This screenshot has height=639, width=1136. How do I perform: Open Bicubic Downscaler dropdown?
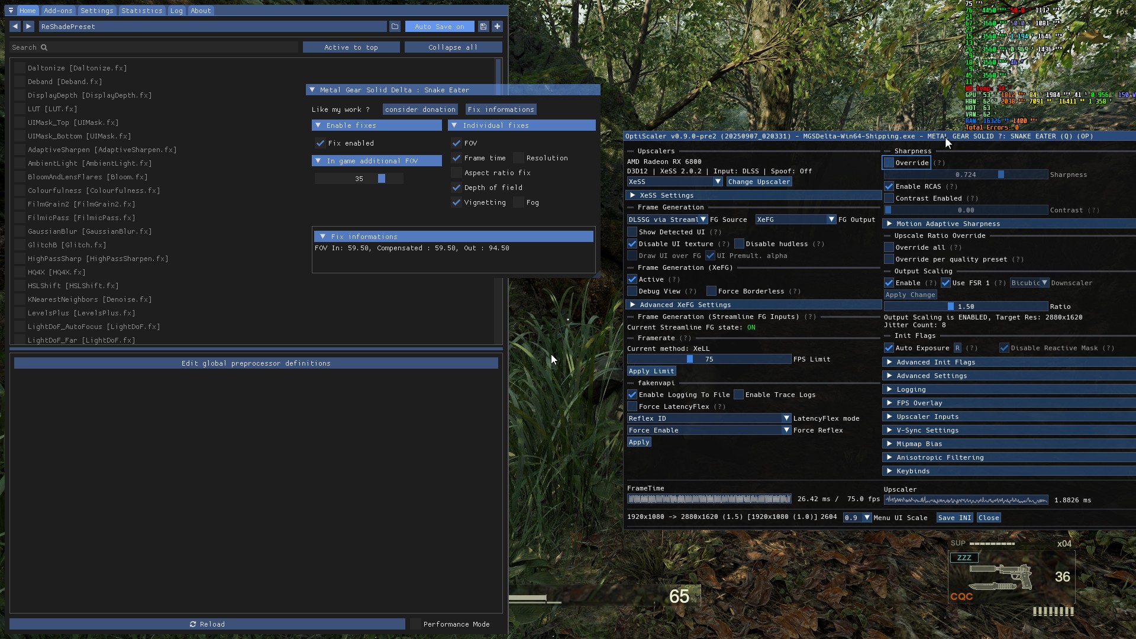(x=1029, y=283)
